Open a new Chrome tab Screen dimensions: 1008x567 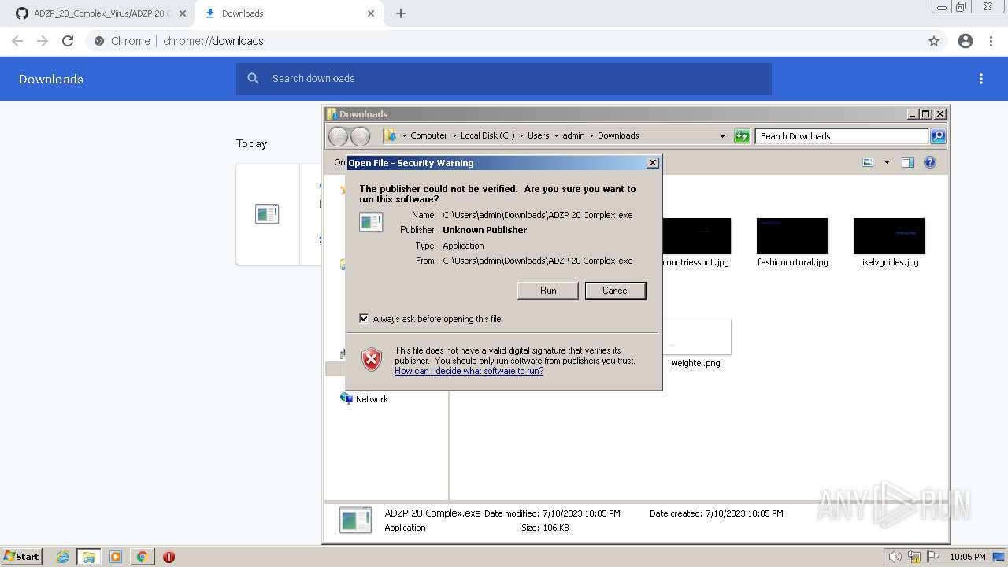pos(401,13)
